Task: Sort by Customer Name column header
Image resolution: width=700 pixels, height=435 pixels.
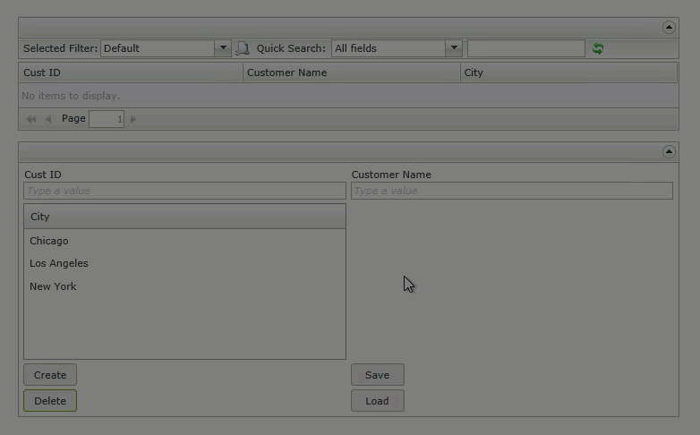Action: pos(352,72)
